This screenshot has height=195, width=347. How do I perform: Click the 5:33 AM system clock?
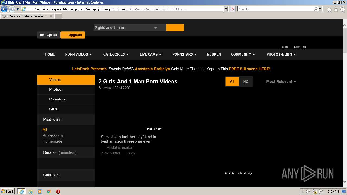point(333,191)
